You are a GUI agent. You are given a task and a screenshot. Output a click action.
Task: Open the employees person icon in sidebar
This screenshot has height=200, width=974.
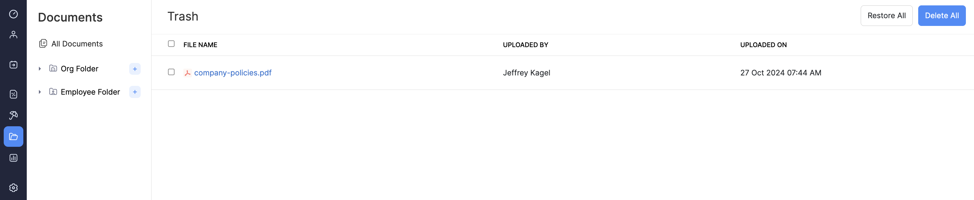tap(13, 35)
